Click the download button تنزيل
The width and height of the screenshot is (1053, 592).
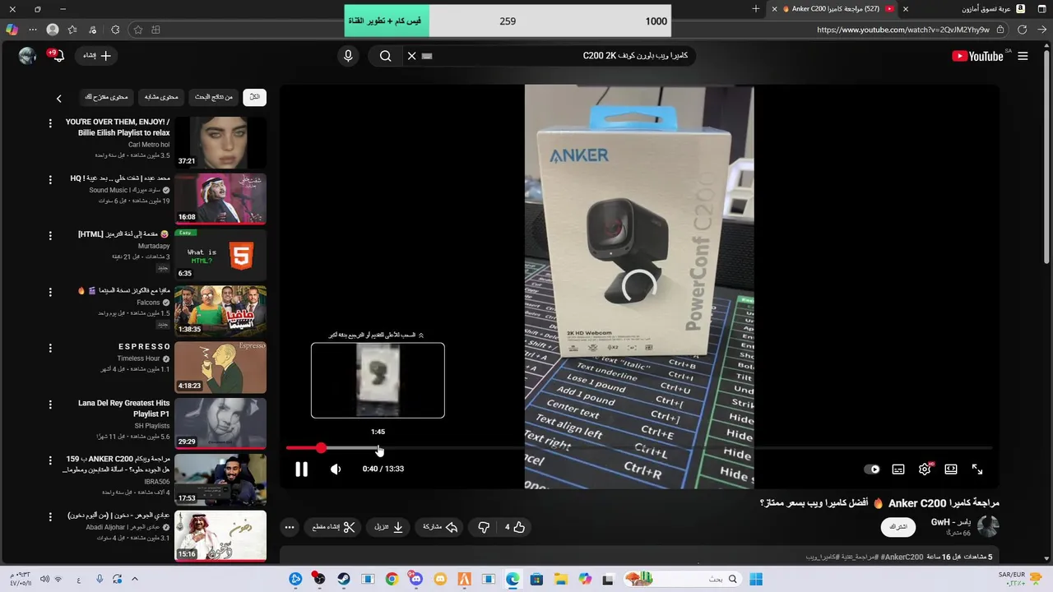point(388,527)
